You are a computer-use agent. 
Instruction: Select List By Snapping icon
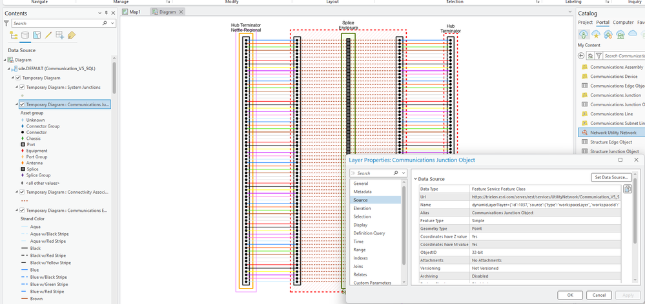point(59,35)
